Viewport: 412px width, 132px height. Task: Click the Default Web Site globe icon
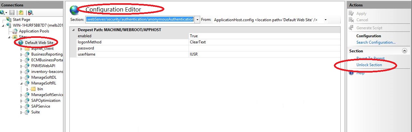coord(21,43)
